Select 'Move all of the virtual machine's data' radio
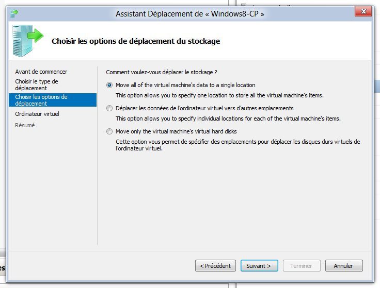This screenshot has height=288, width=380. pos(109,85)
